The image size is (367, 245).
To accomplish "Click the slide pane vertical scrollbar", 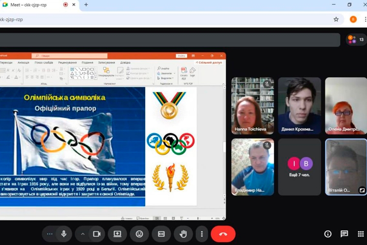I will [x=224, y=148].
